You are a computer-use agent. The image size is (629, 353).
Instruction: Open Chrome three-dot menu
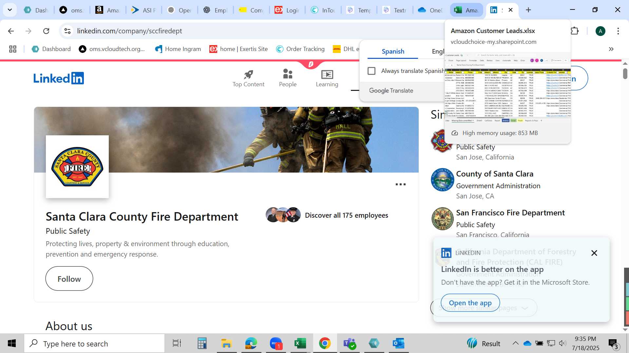point(618,31)
